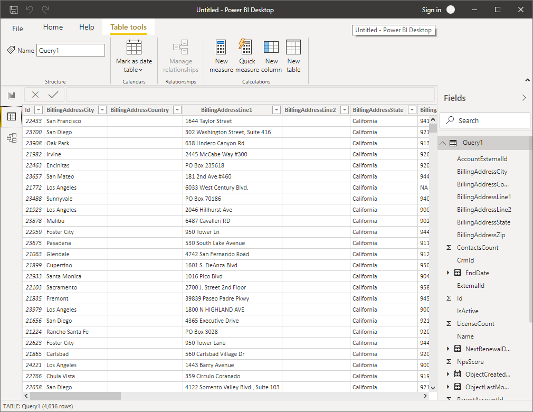Open BillingAddressCountry column filter dropdown
This screenshot has height=412, width=533.
tap(177, 110)
